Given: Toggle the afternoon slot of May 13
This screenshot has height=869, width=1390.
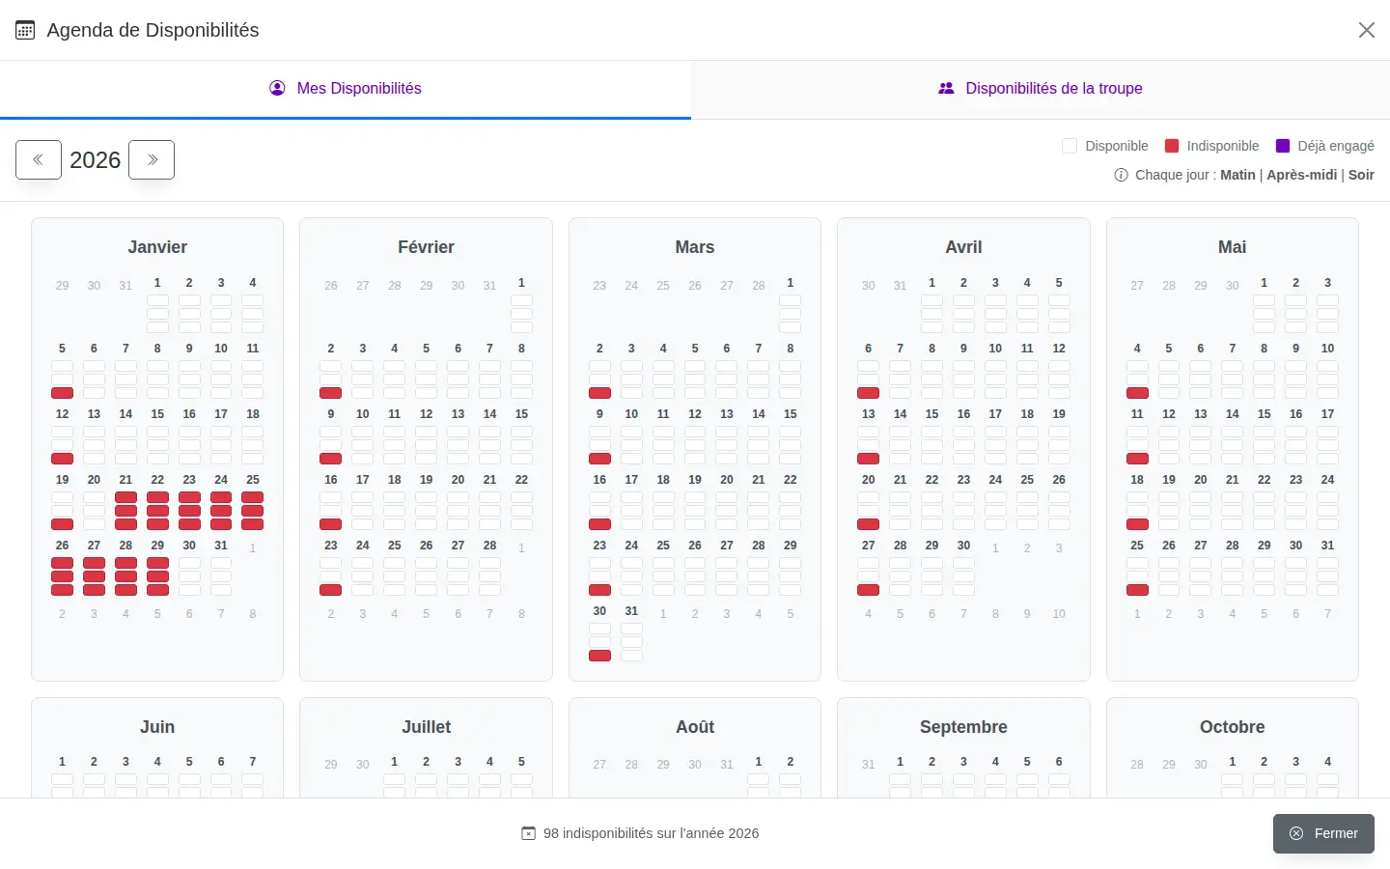Looking at the screenshot, I should [1201, 445].
